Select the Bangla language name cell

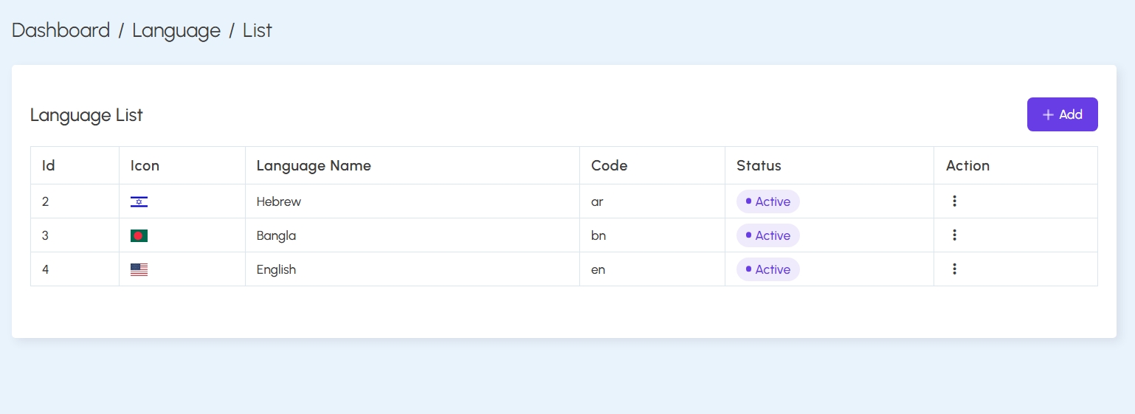(413, 235)
